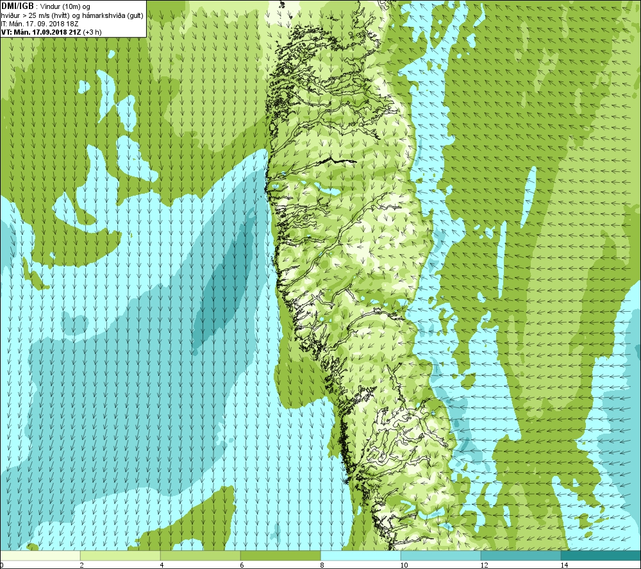Click the medium green 4–6 legend swatch
This screenshot has height=569, width=641.
[x=200, y=556]
